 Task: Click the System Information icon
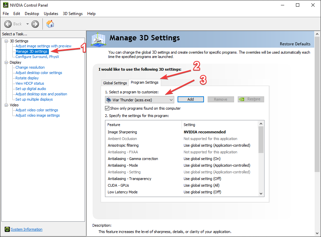[x=7, y=229]
